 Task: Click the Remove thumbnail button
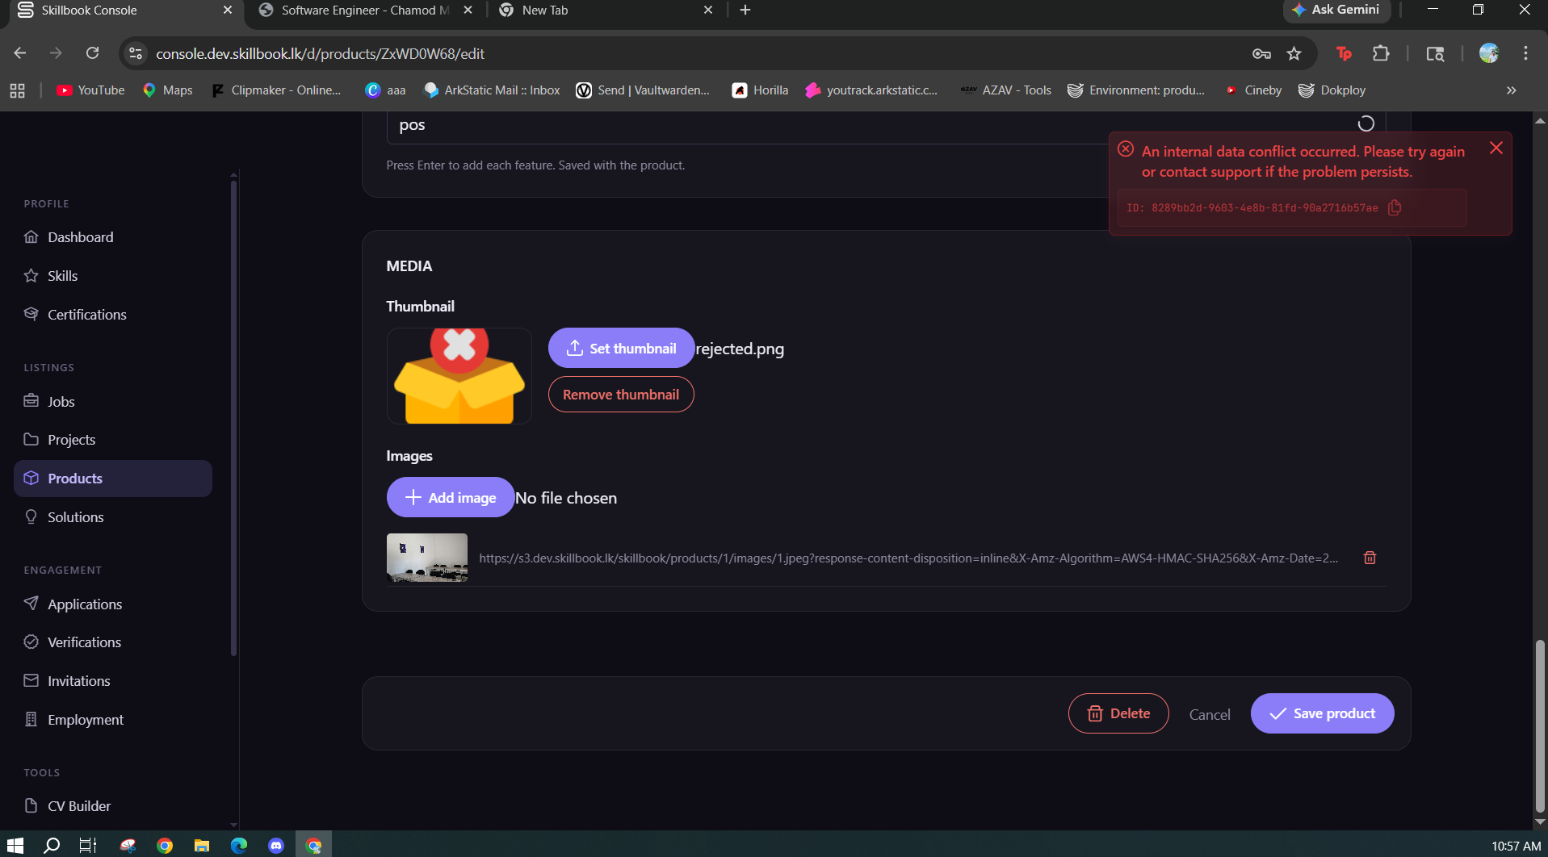coord(621,395)
